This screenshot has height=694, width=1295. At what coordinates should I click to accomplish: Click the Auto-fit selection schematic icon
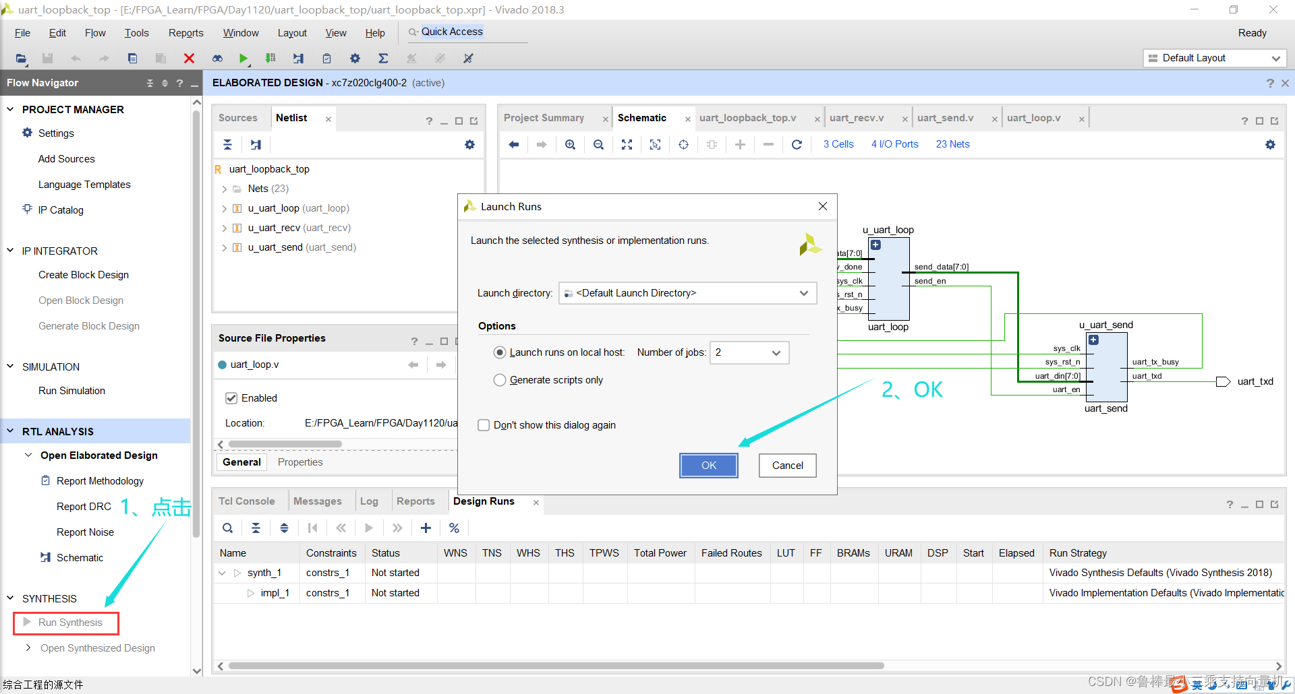[683, 144]
